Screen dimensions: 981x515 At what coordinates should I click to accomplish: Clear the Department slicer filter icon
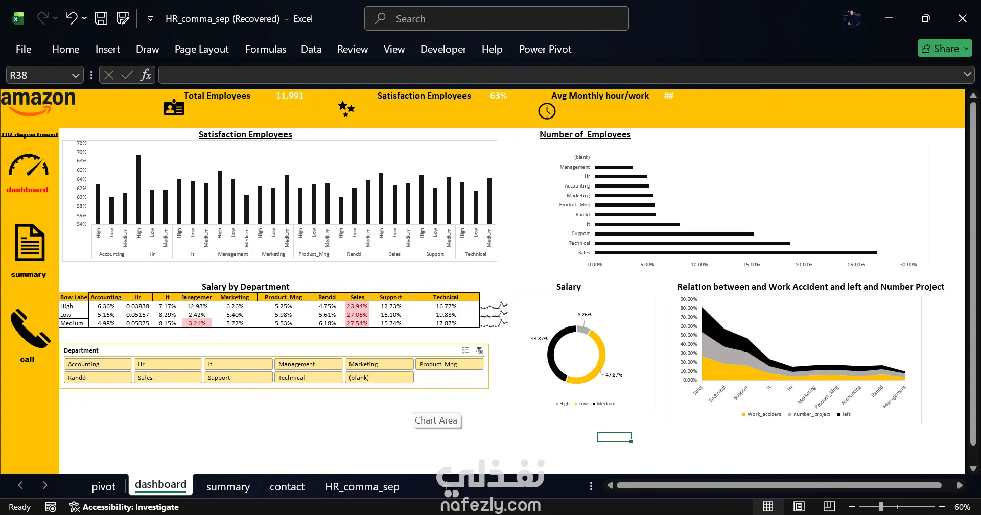click(x=480, y=350)
